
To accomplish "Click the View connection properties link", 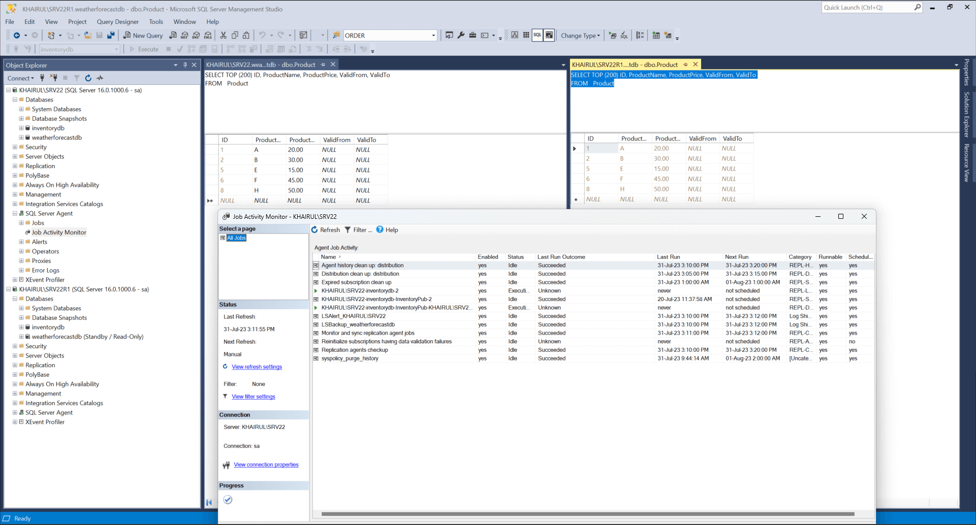I will click(x=266, y=465).
